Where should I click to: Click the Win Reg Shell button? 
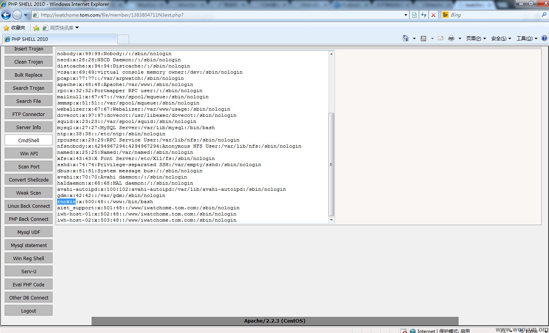29,258
